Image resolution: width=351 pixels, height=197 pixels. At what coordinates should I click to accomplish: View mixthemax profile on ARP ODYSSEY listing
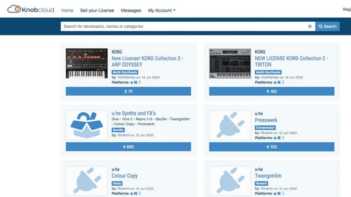pyautogui.click(x=127, y=77)
